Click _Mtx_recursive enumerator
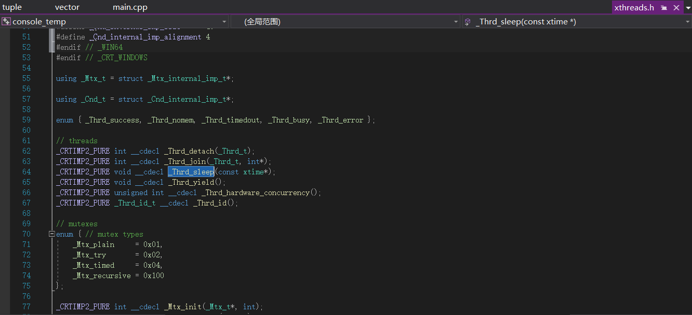Viewport: 692px width, 315px height. tap(102, 276)
